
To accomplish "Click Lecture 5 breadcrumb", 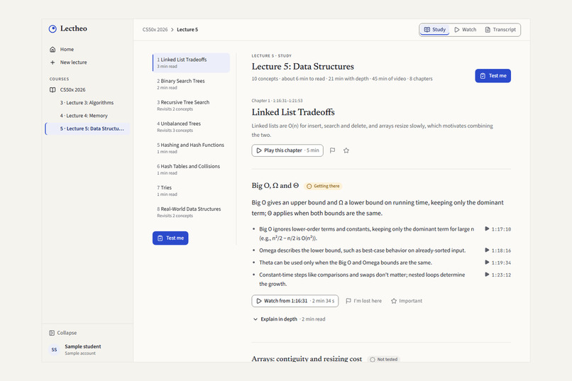I will [x=187, y=30].
